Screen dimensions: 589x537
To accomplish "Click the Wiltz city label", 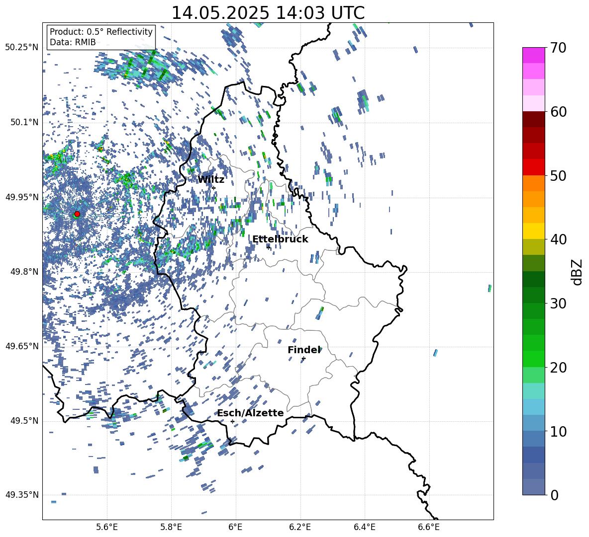I will tap(211, 180).
